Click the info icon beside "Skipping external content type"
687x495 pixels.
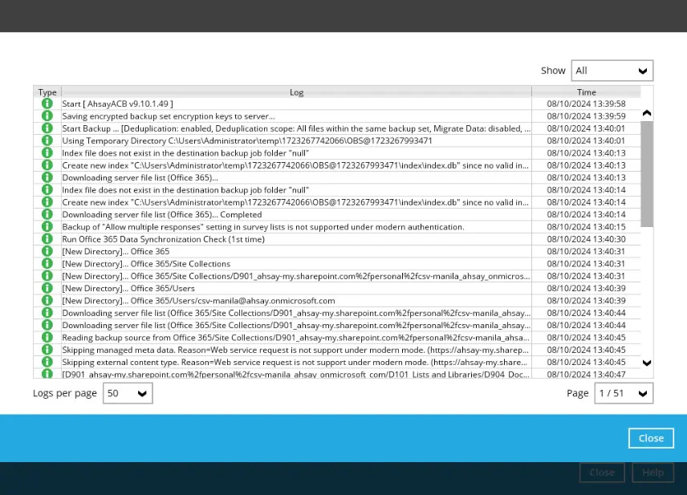point(47,362)
